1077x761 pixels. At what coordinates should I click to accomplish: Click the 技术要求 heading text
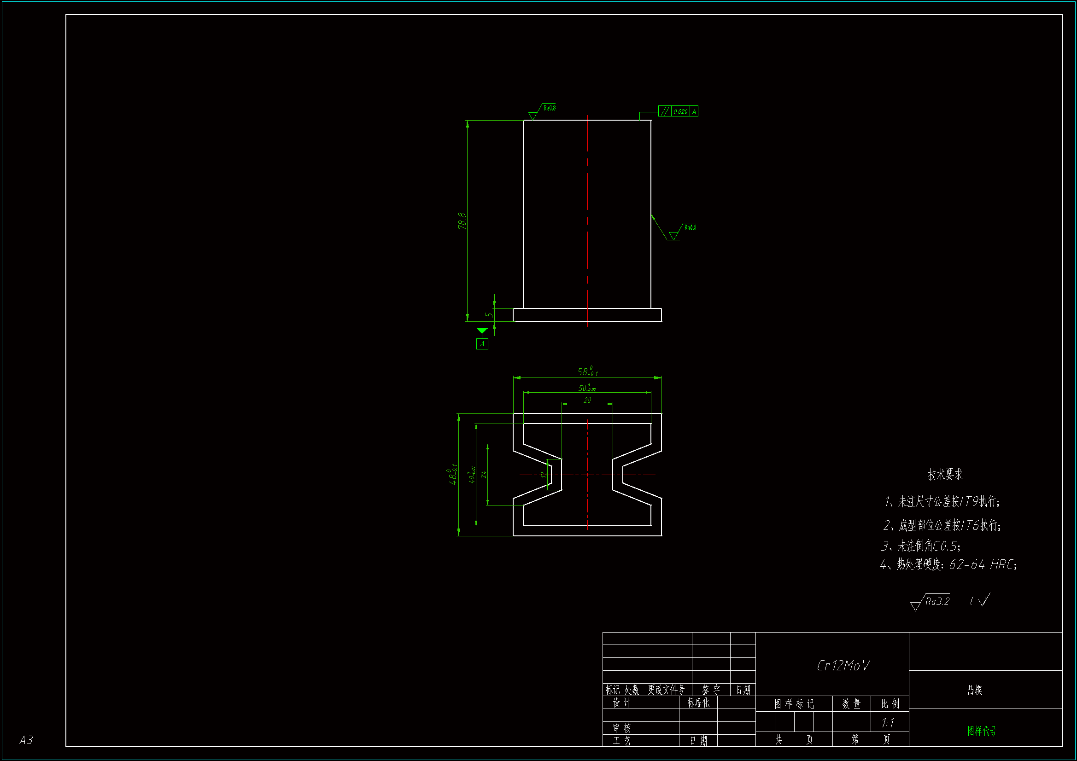click(945, 475)
